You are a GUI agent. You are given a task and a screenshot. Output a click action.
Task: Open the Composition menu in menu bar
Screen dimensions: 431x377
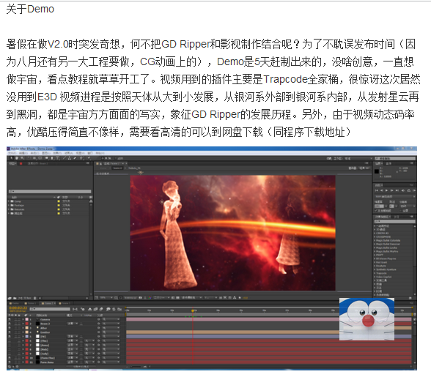pyautogui.click(x=34, y=153)
